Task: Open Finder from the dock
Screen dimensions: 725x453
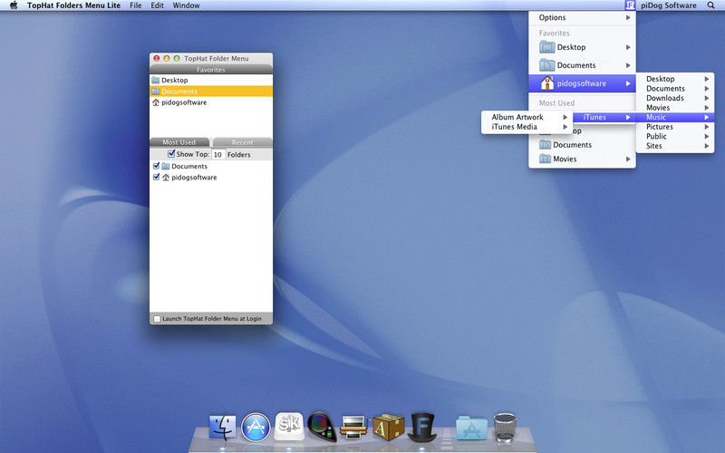Action: coord(222,427)
